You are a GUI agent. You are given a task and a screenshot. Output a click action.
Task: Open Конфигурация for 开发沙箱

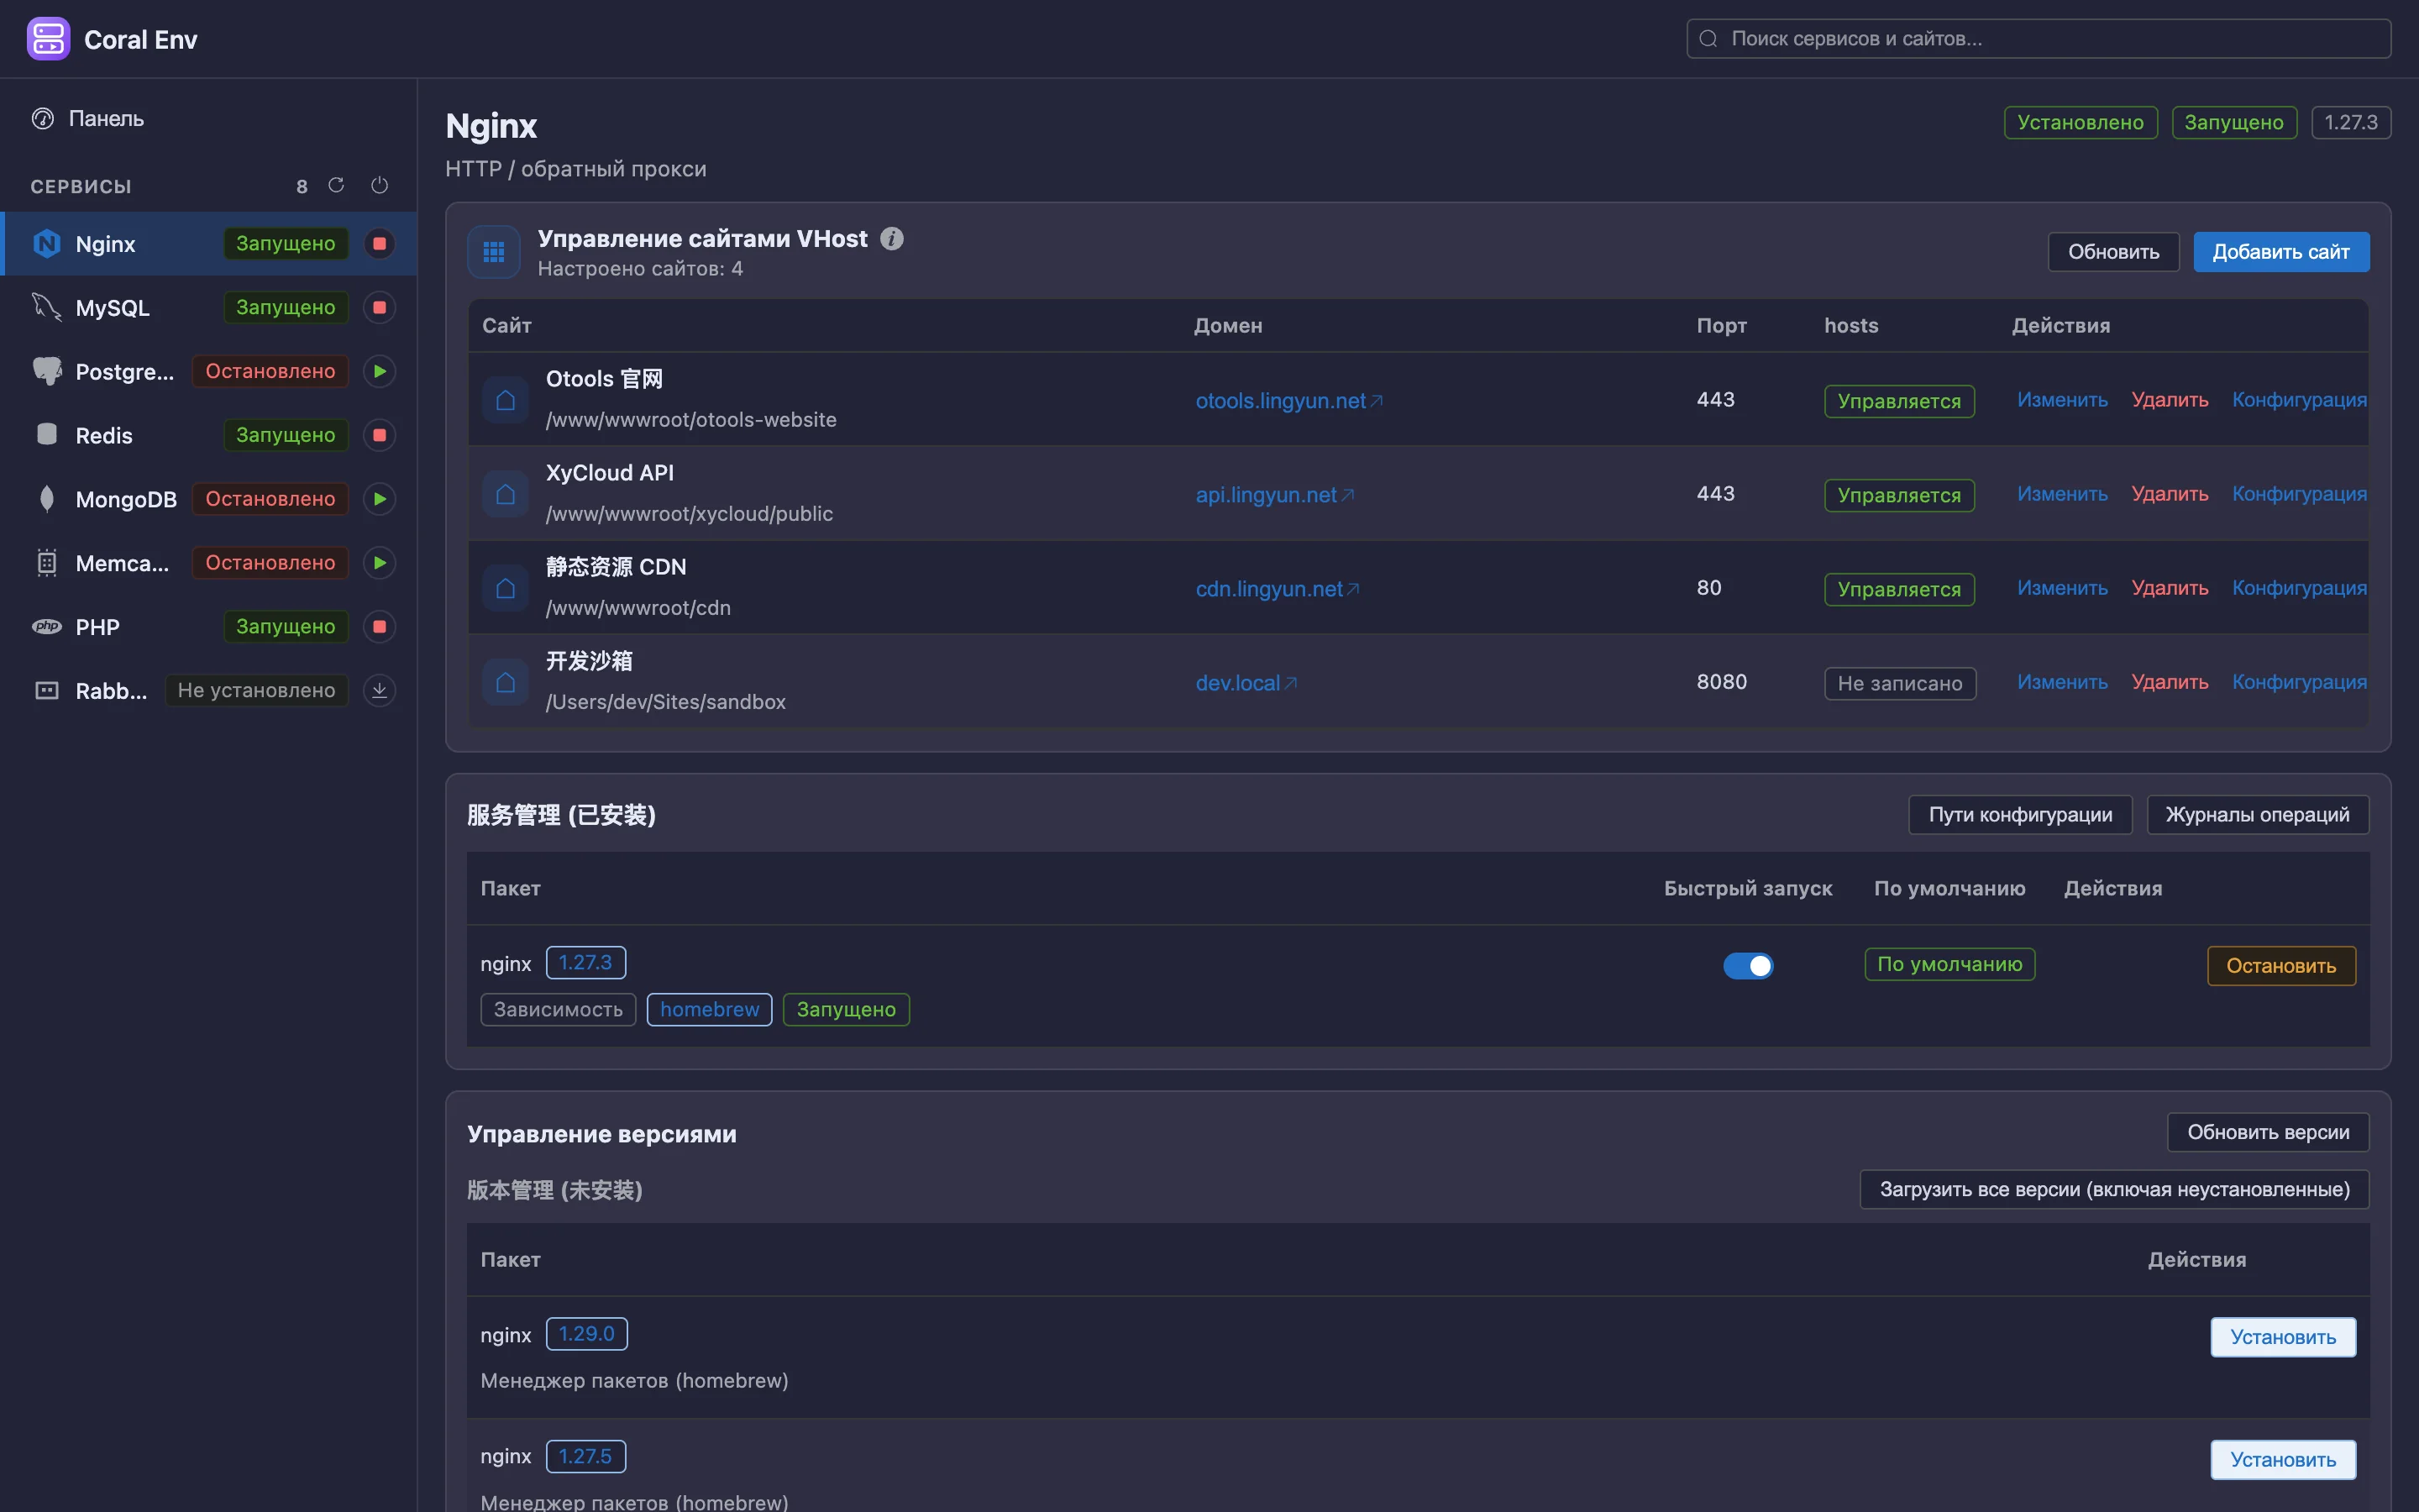2299,682
